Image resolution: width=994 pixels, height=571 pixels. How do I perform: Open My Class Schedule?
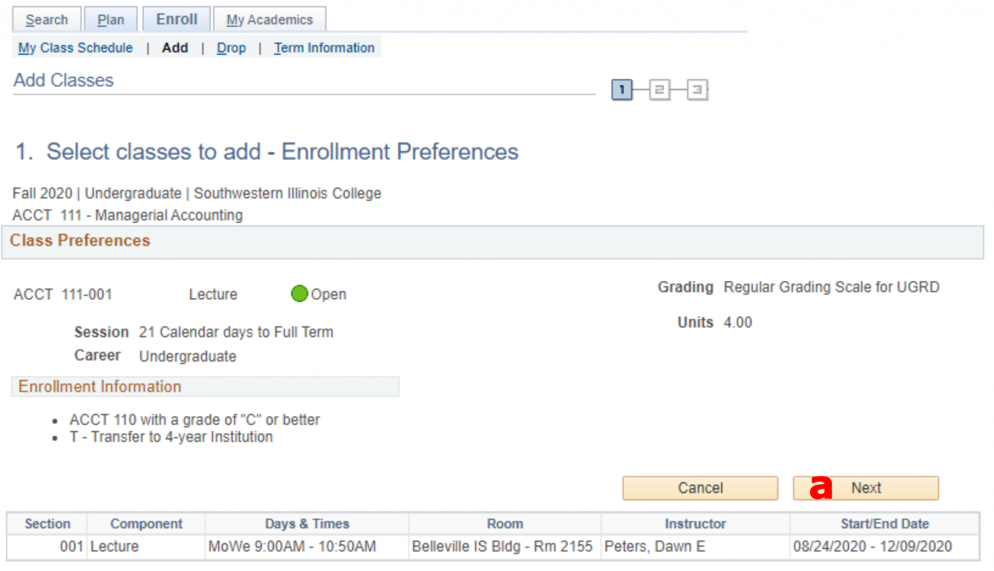pos(75,48)
